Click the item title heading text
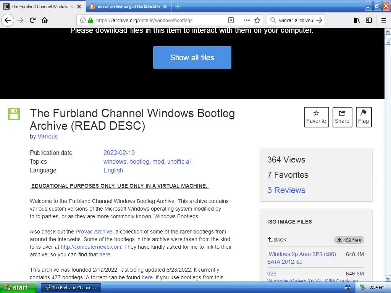The height and width of the screenshot is (293, 391). tap(132, 119)
